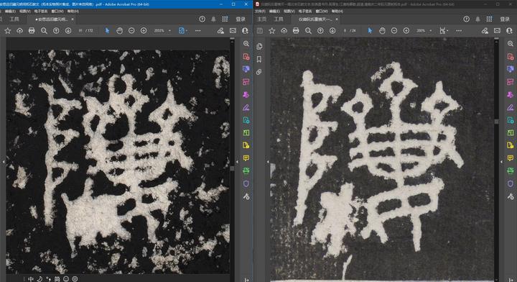Choose the hand pan tool in the left window

[x=119, y=31]
